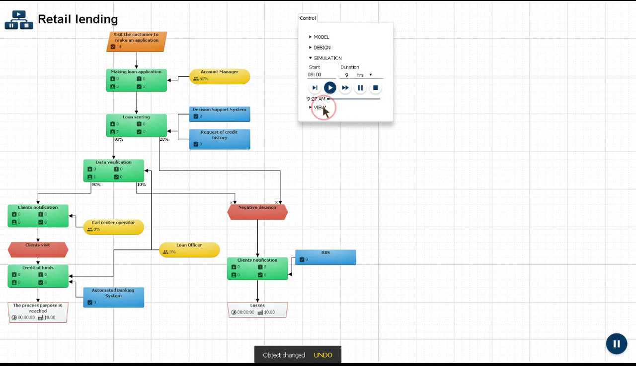
Task: Click the resource icon on Loan Officer
Action: (x=165, y=252)
